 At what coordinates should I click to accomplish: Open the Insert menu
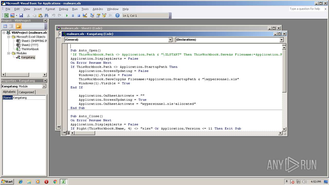[38, 9]
